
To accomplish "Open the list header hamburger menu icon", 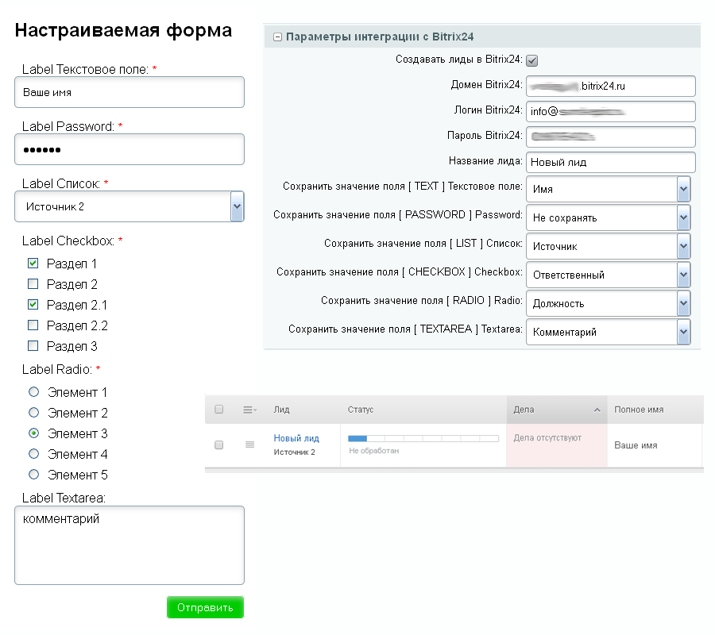I will 249,410.
